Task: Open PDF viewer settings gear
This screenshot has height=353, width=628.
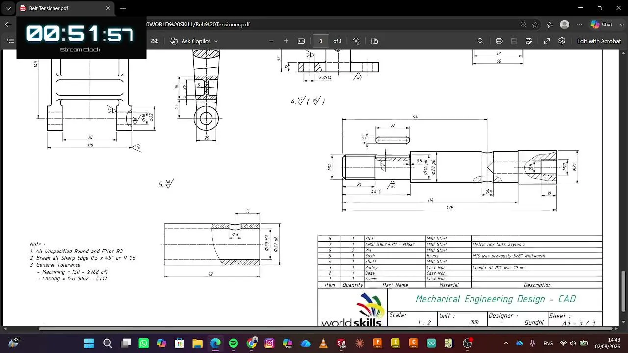Action: click(562, 41)
